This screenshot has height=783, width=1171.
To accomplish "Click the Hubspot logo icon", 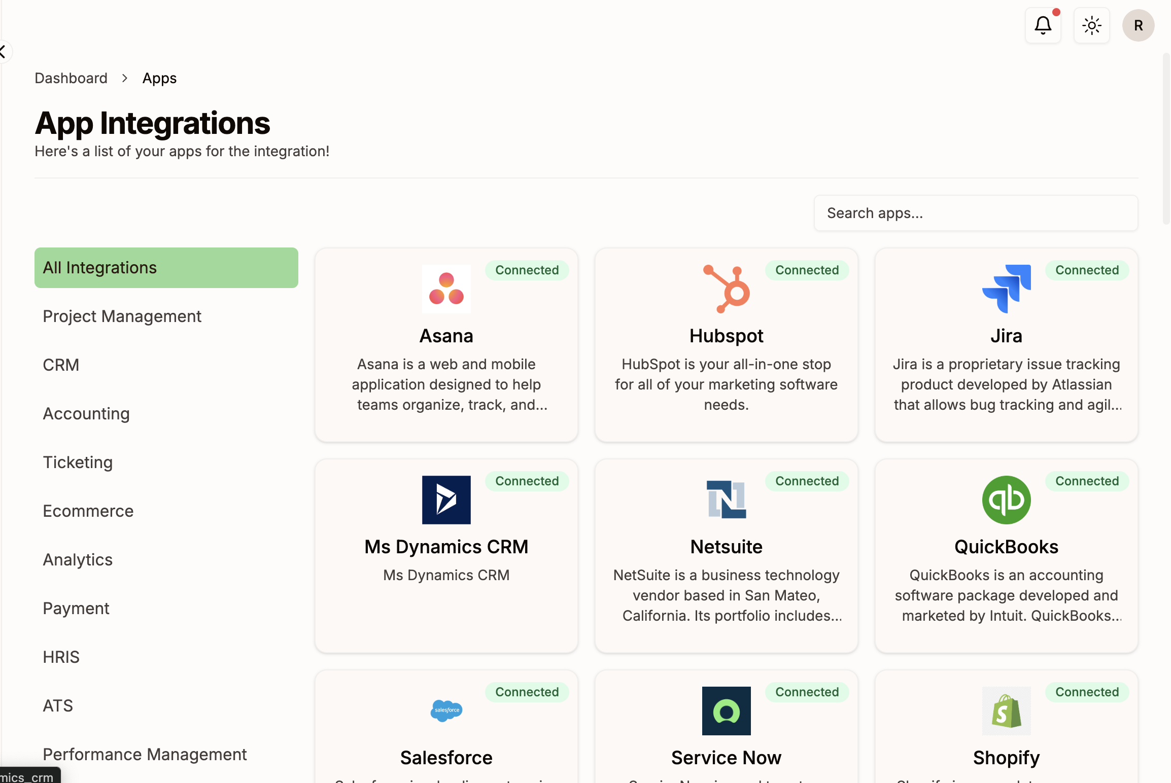I will pos(726,289).
